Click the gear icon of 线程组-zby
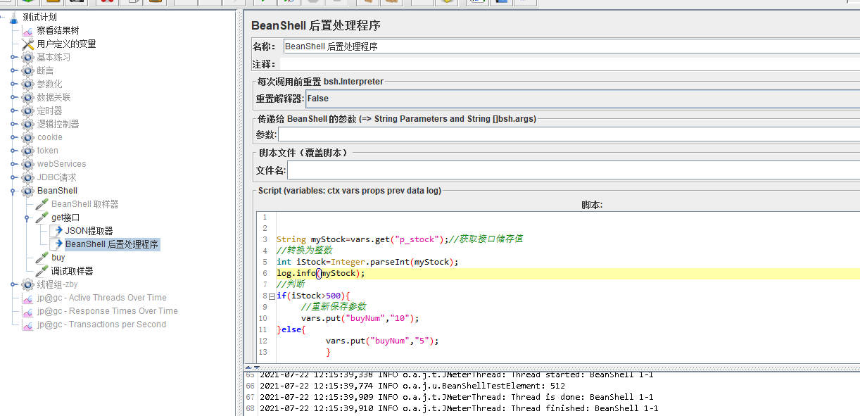The image size is (860, 416). [x=27, y=284]
